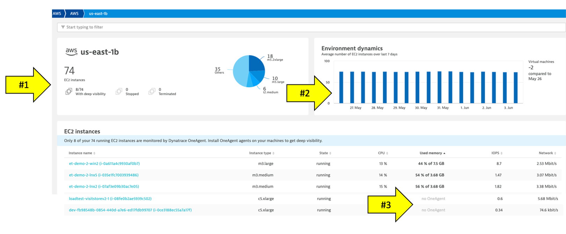Viewport: 566px width, 234px height.
Task: Select the us-east-1b breadcrumb item
Action: [x=98, y=14]
